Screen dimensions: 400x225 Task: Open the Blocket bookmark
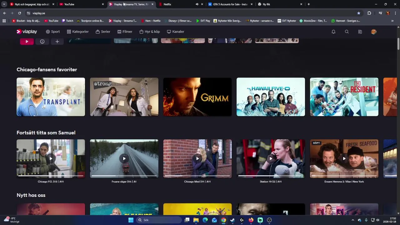(x=26, y=21)
